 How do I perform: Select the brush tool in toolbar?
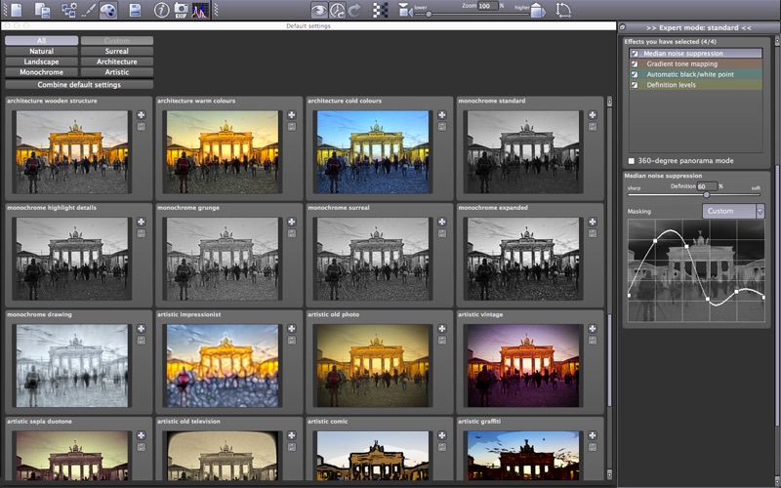tap(88, 10)
